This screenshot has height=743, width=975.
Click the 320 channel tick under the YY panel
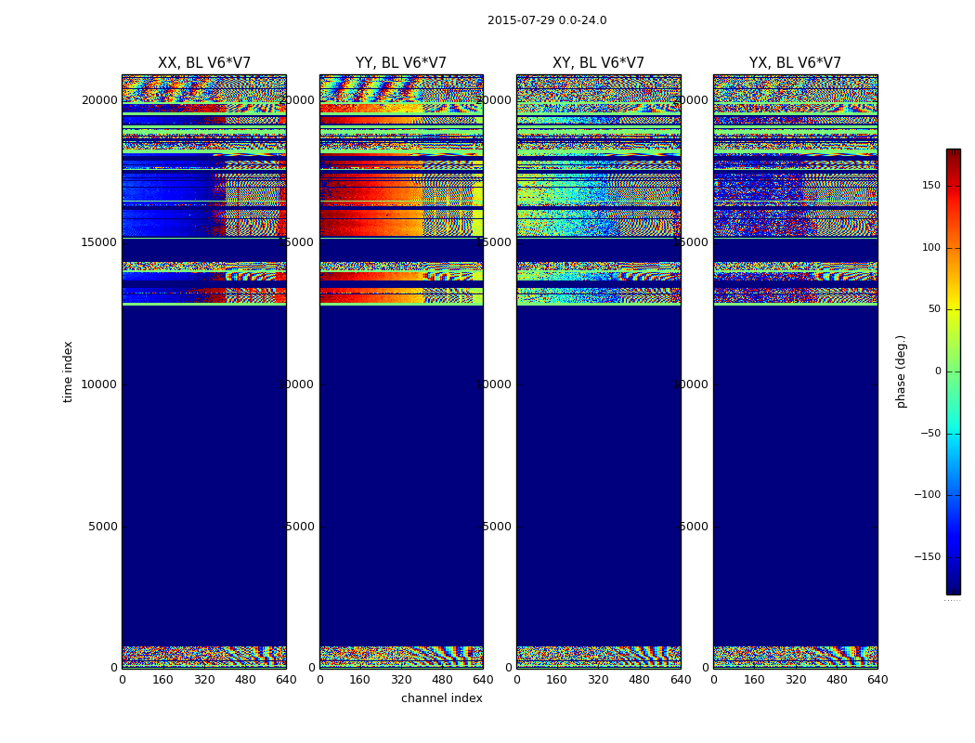click(401, 680)
